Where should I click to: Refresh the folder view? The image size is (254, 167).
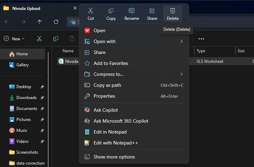tap(56, 22)
